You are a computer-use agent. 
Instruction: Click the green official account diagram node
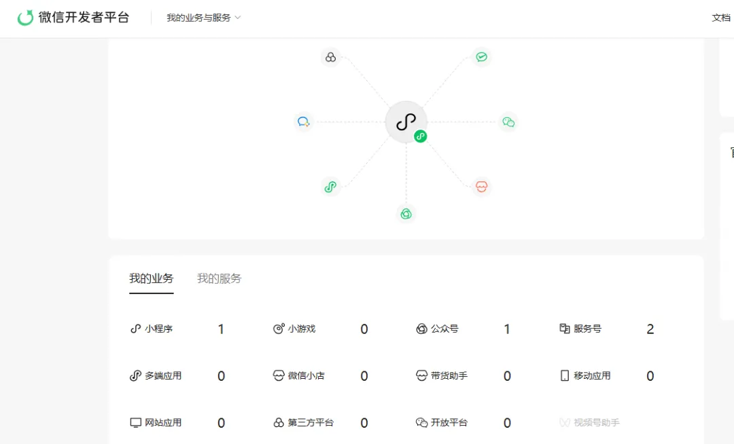406,214
